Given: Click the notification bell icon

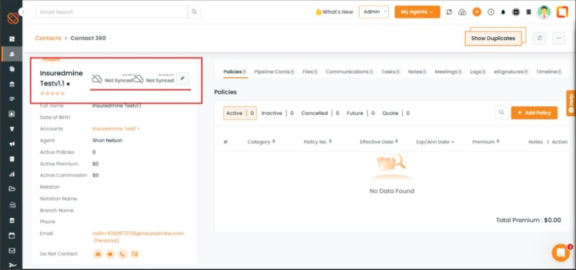Looking at the screenshot, I should click(503, 12).
